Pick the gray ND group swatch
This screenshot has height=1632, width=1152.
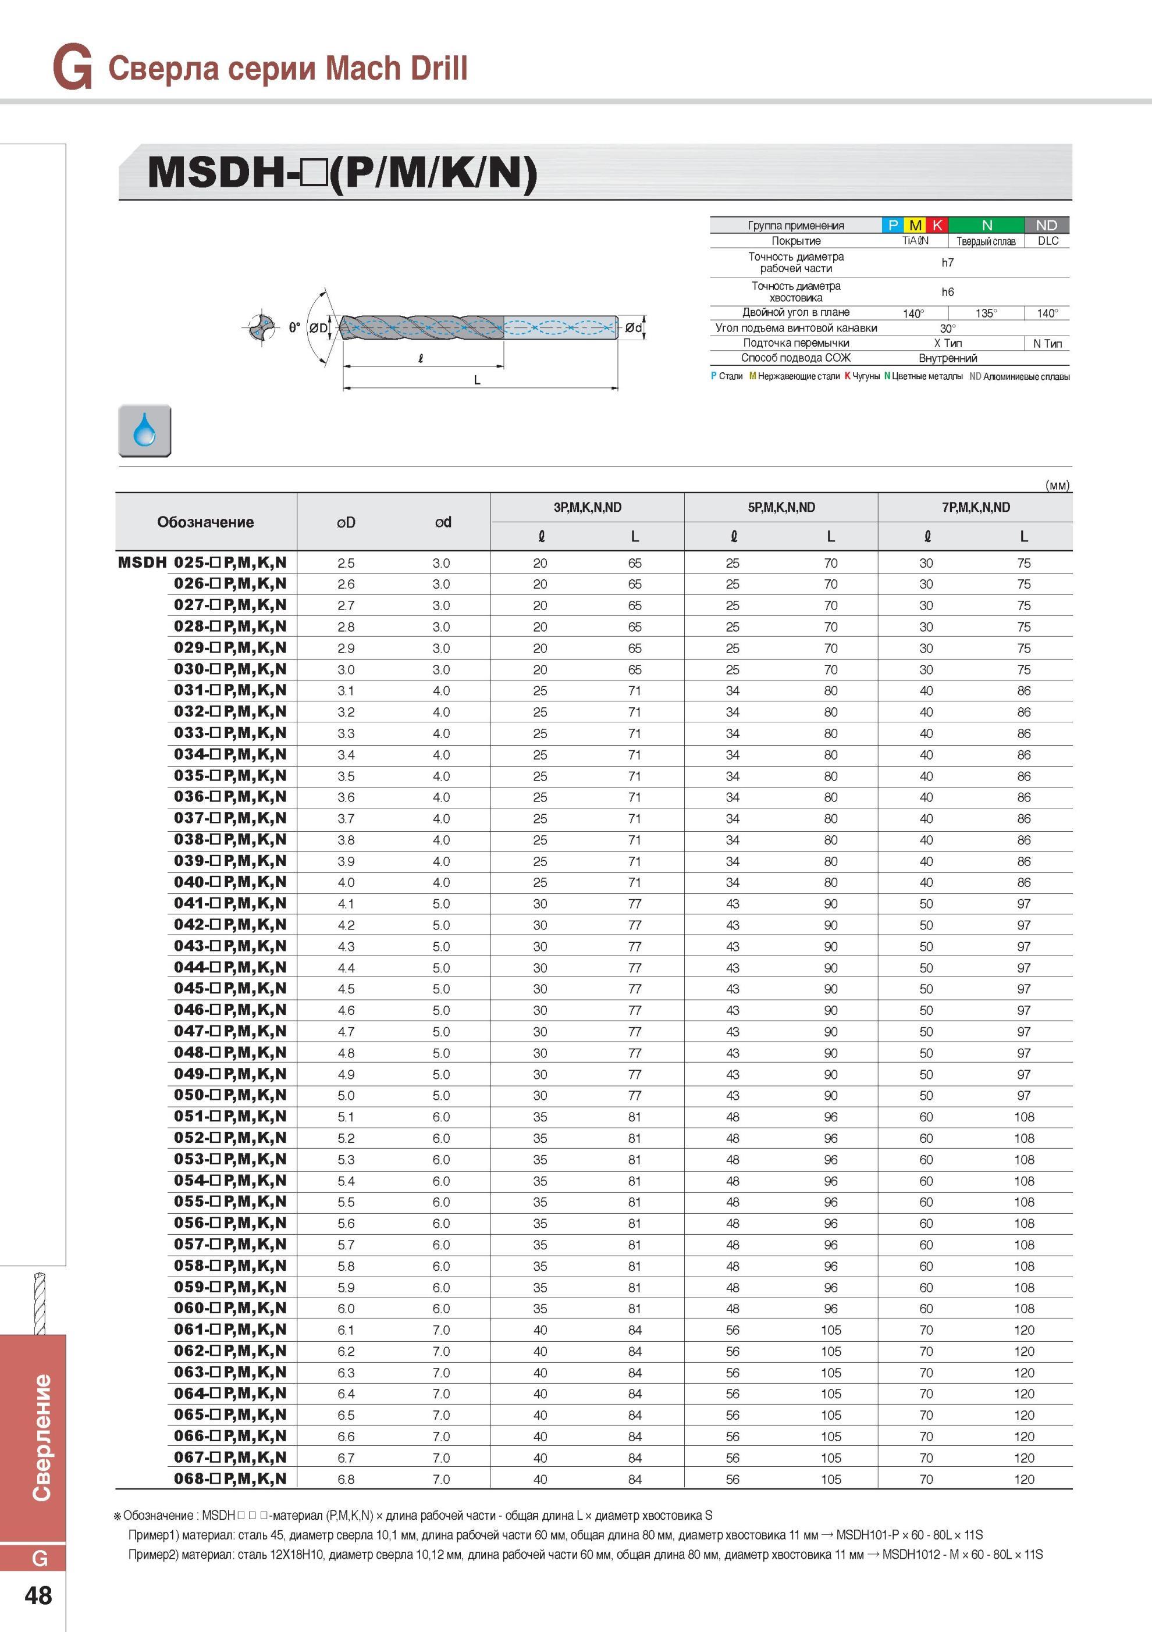pyautogui.click(x=1047, y=225)
